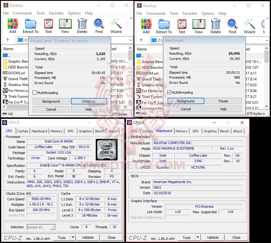The width and height of the screenshot is (271, 243).
Task: Click the left WinRAR status bar drive icon
Action: coord(5,114)
